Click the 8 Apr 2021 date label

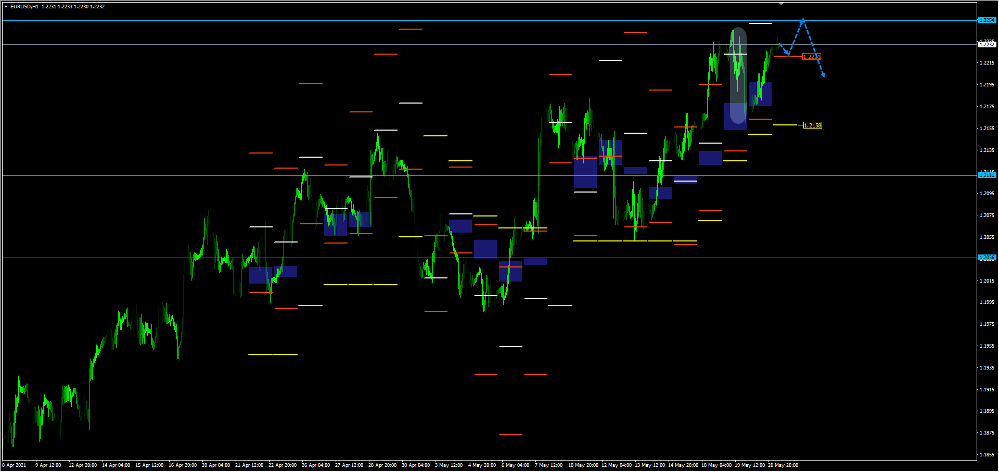pyautogui.click(x=15, y=465)
